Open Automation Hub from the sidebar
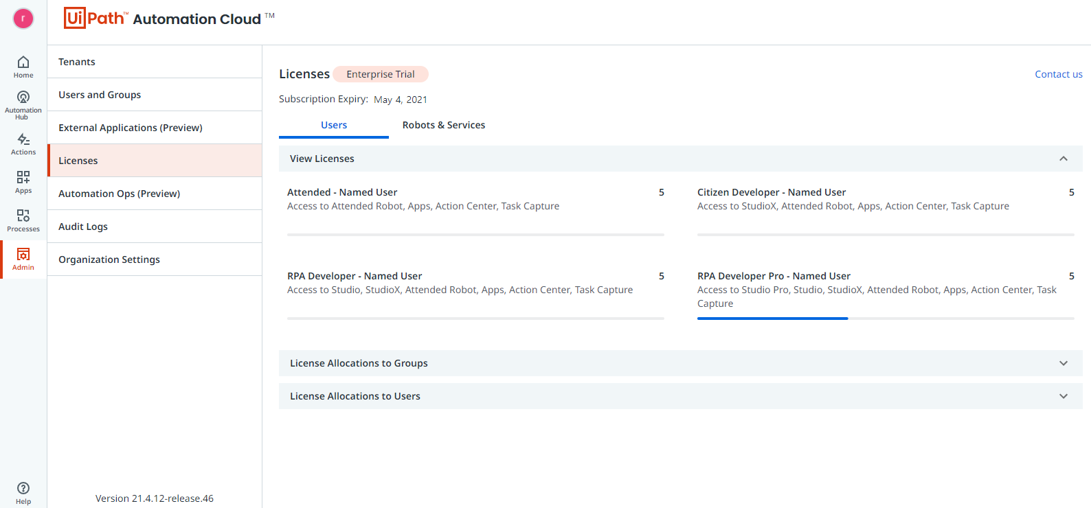The height and width of the screenshot is (508, 1091). point(23,105)
